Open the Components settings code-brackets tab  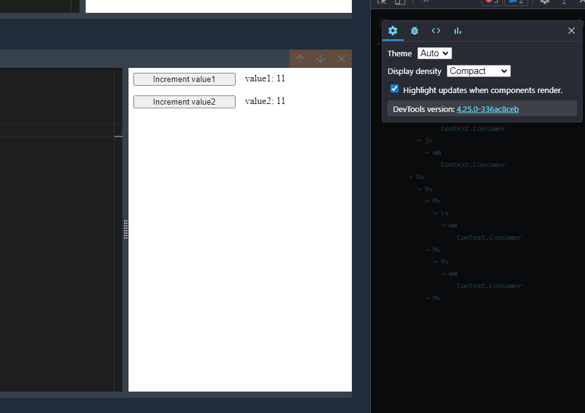436,31
